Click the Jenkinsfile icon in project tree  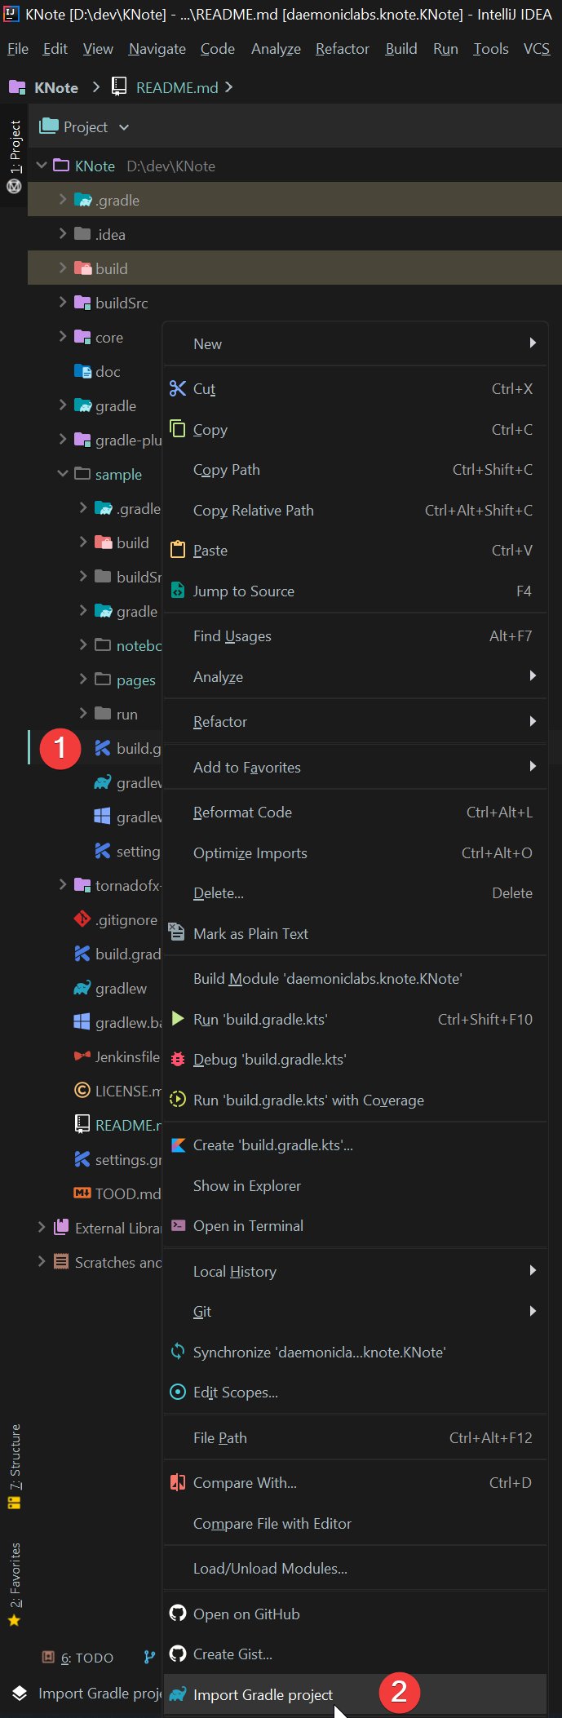click(82, 1056)
